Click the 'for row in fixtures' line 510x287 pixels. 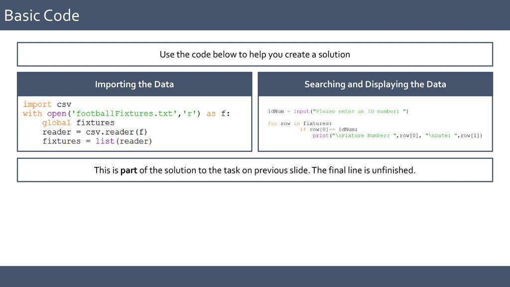tap(300, 124)
